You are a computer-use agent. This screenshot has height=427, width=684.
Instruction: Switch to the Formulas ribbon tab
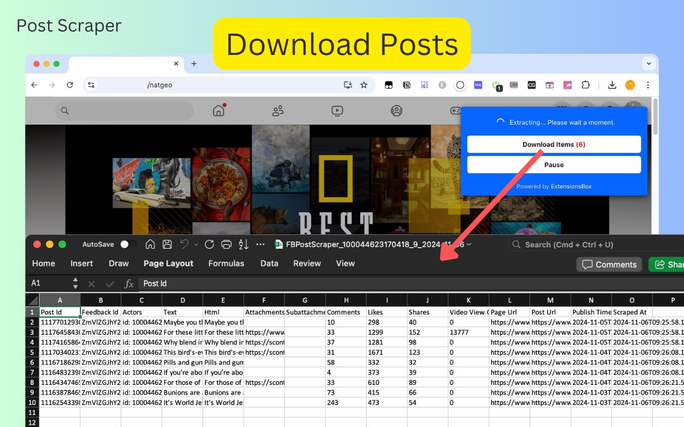tap(226, 264)
